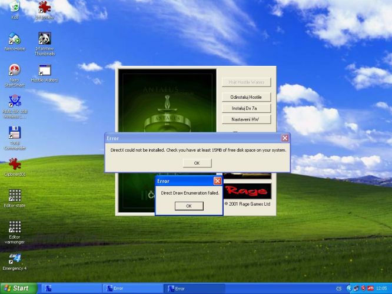Click OK in the Direct Draw Enumeration dialog
This screenshot has width=392, height=294.
(189, 206)
